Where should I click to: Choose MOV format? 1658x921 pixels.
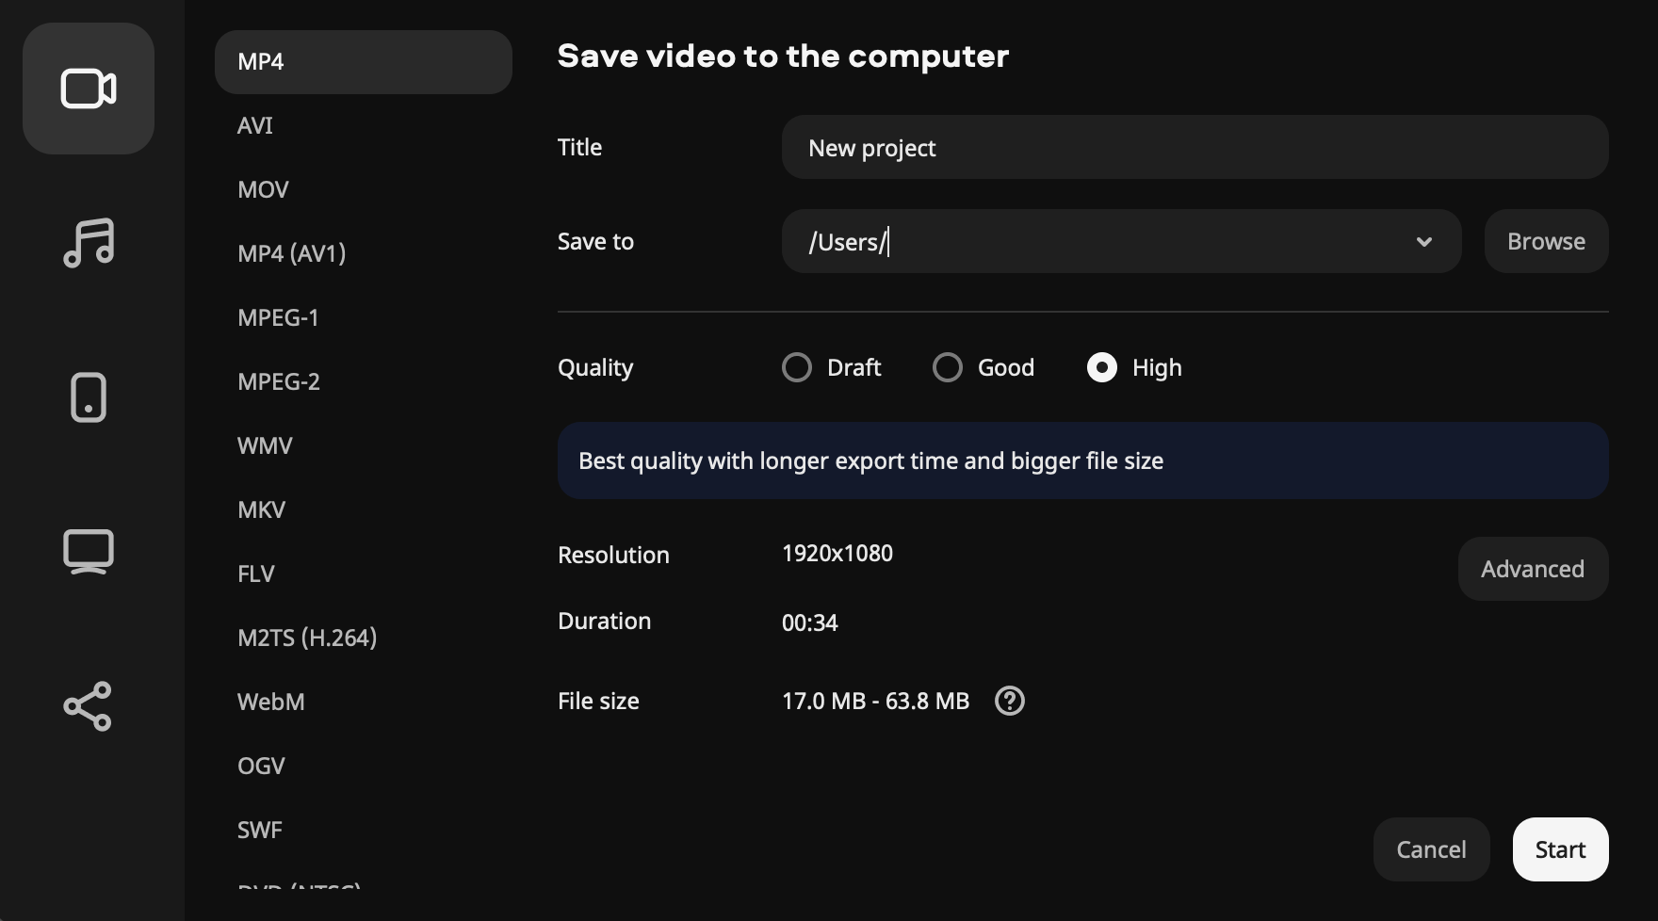[x=364, y=190]
